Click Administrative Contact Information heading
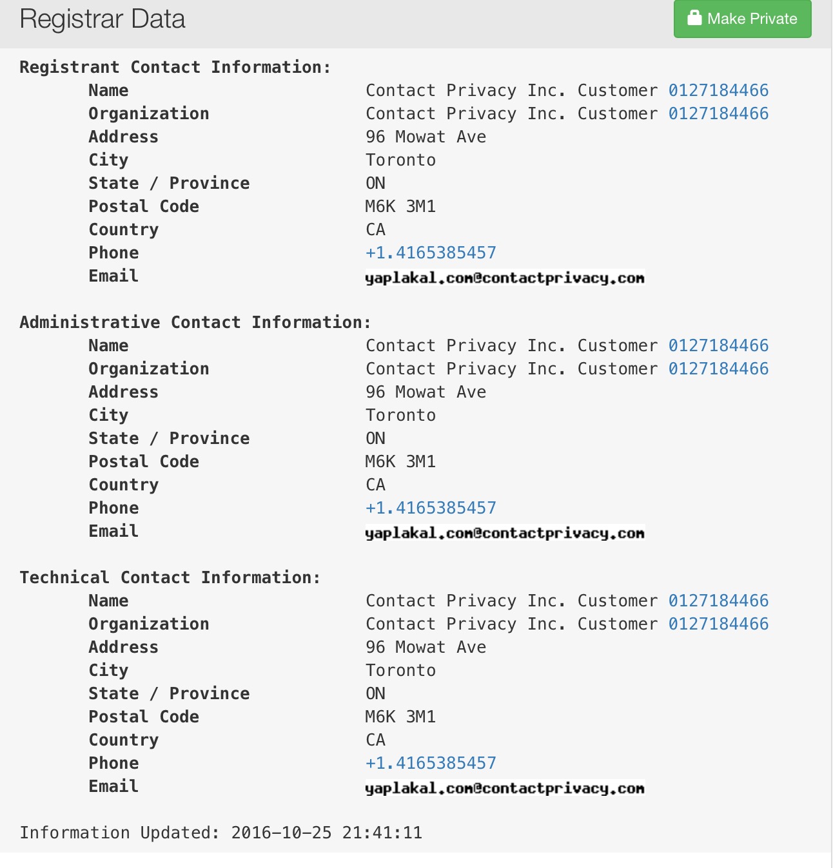The width and height of the screenshot is (833, 868). click(195, 322)
